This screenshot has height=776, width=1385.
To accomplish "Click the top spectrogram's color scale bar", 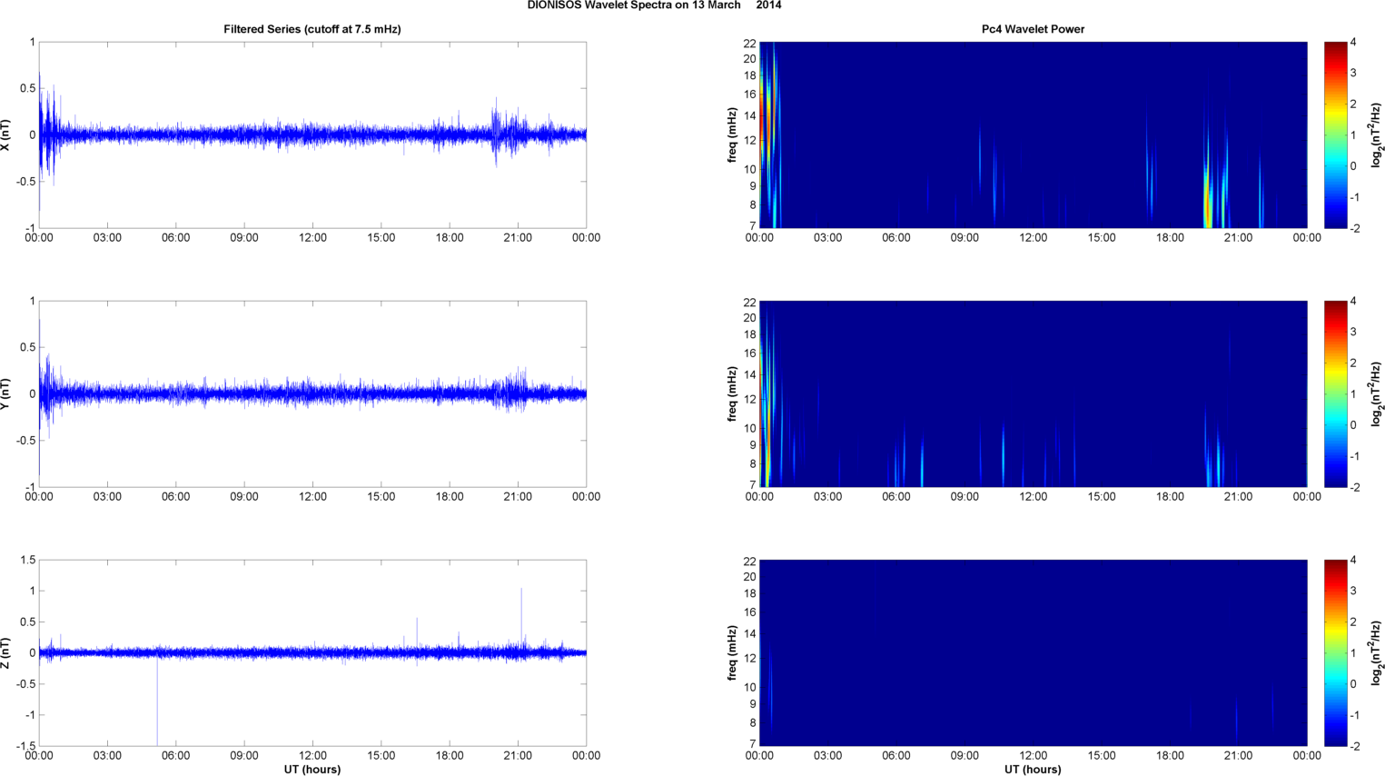I will (1335, 134).
